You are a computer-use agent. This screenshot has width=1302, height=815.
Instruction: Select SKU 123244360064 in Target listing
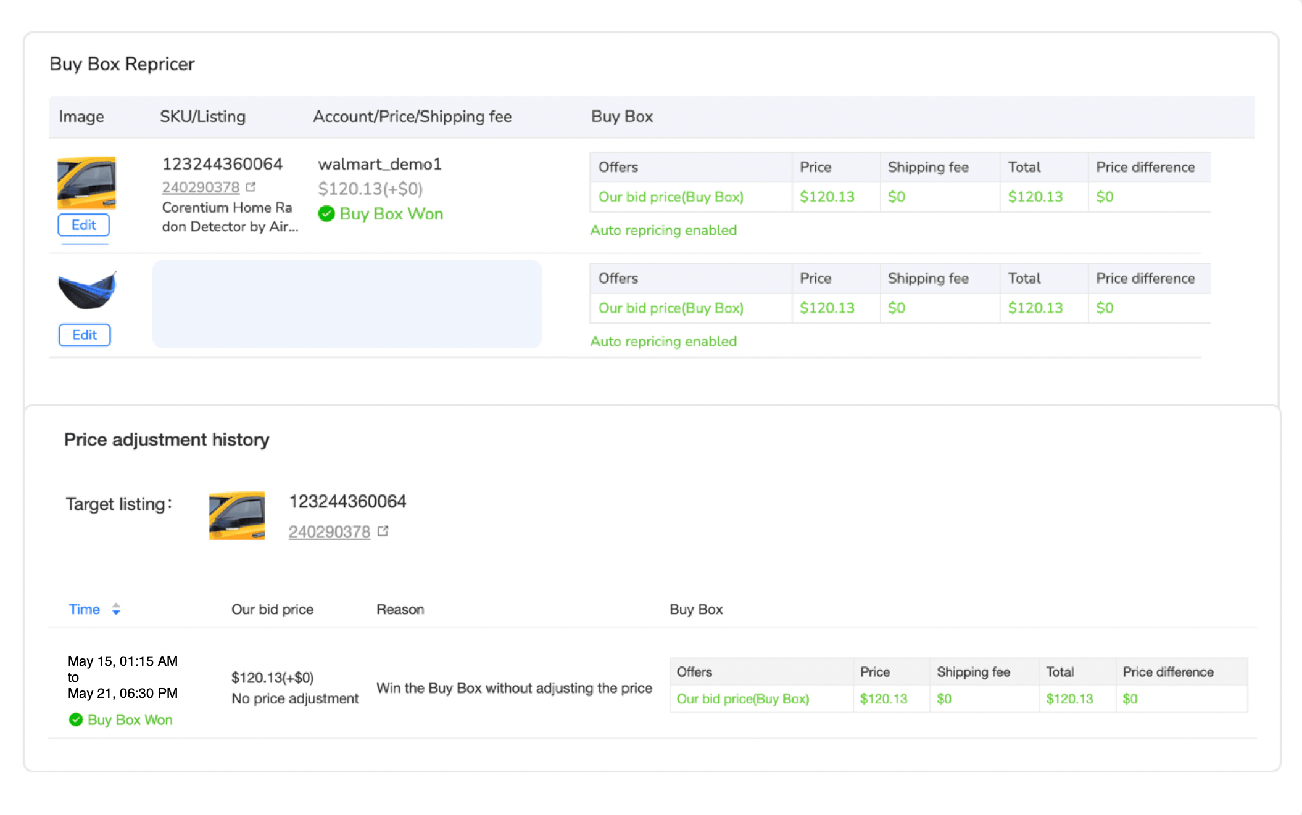pyautogui.click(x=347, y=501)
